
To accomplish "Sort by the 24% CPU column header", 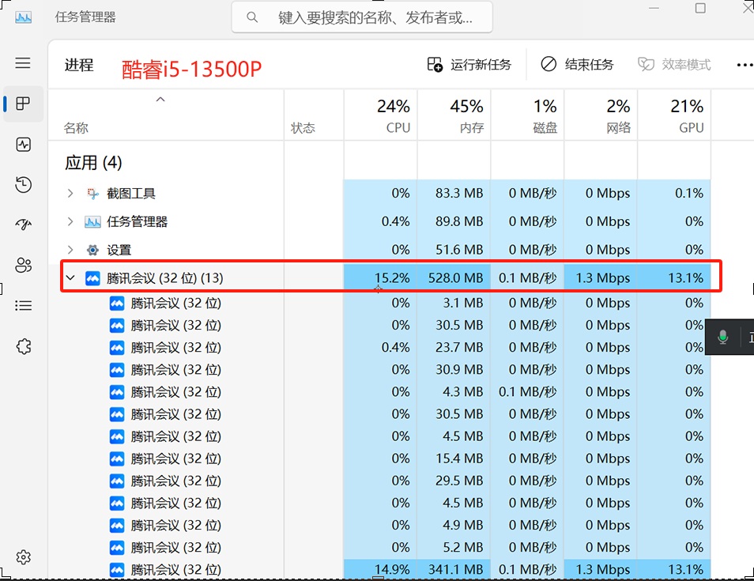I will pos(381,115).
